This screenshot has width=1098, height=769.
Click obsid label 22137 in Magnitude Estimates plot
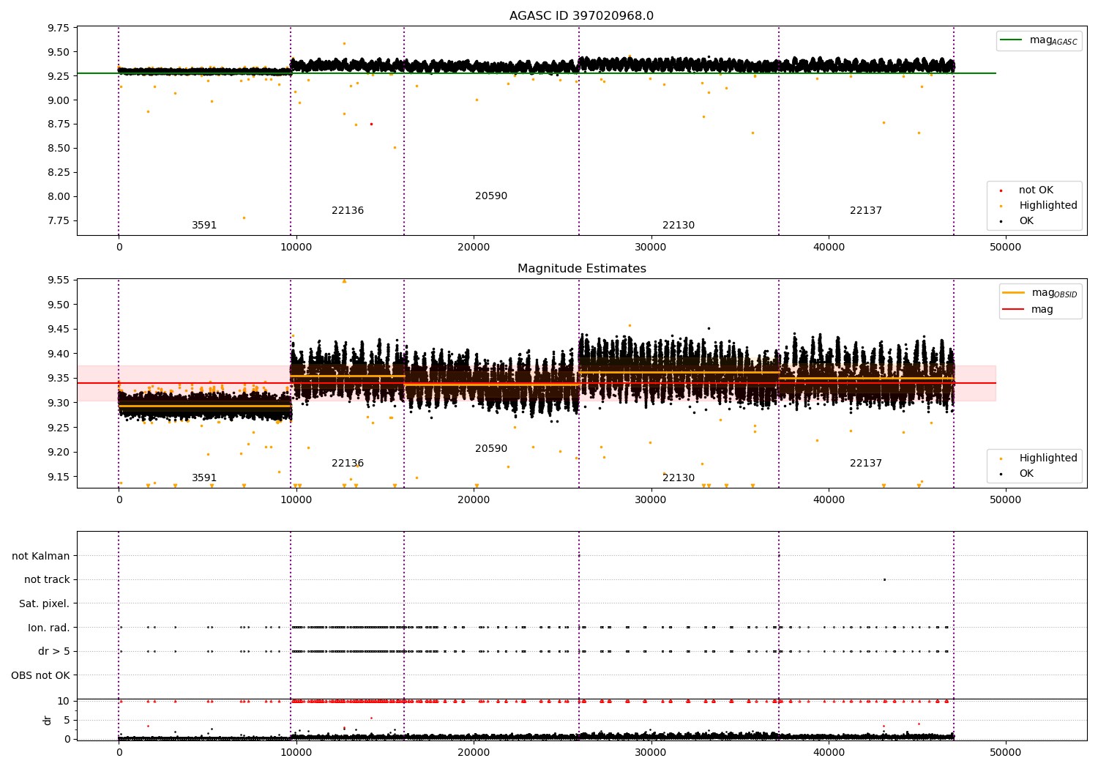[866, 464]
